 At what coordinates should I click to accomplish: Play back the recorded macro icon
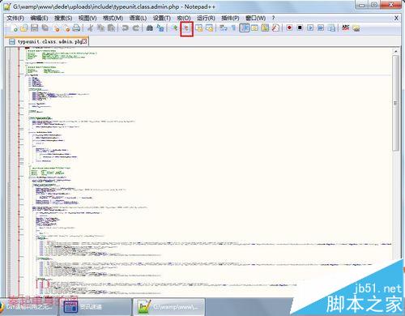click(x=310, y=28)
